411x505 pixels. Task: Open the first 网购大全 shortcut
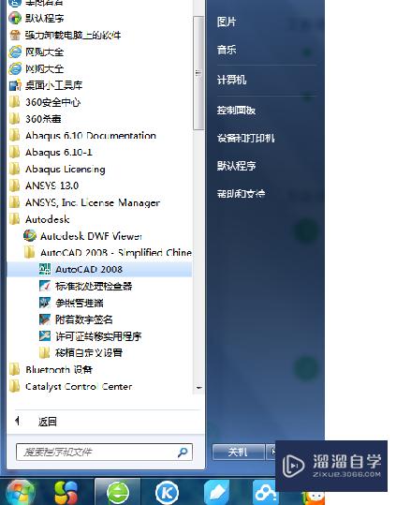coord(37,52)
